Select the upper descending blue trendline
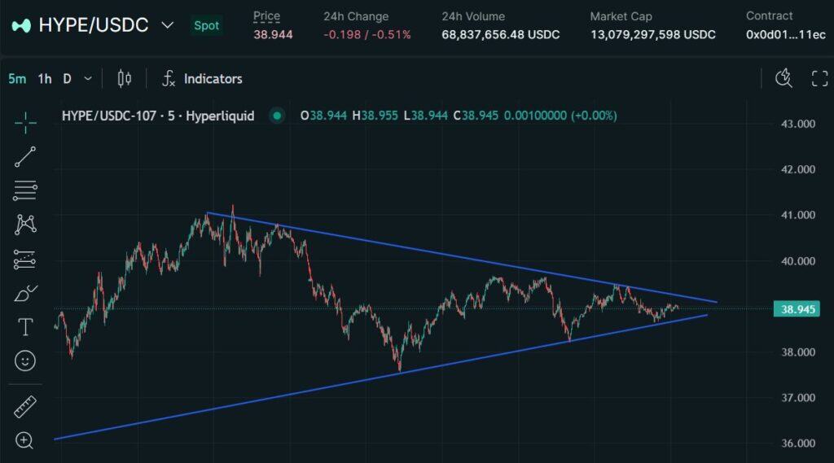 click(x=462, y=257)
